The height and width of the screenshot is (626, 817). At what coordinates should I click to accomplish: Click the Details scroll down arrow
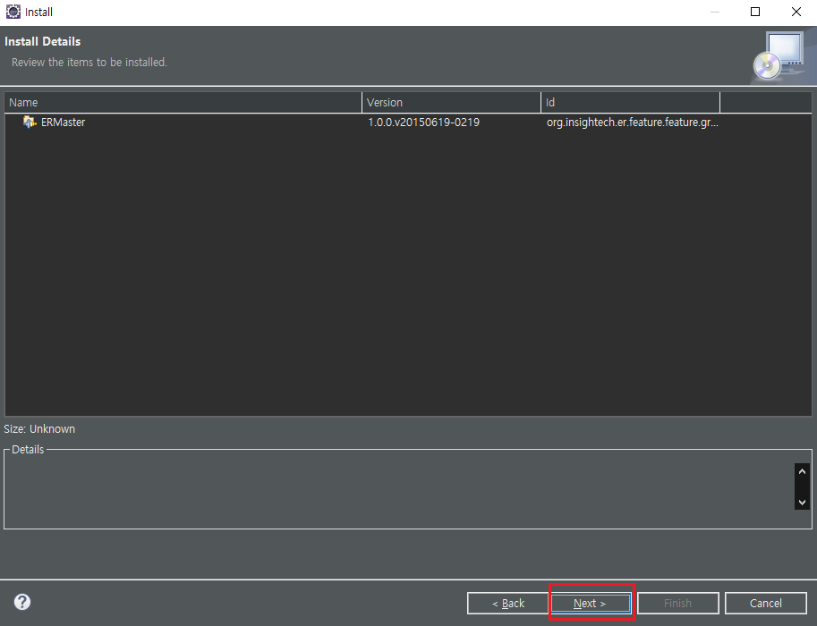[802, 502]
